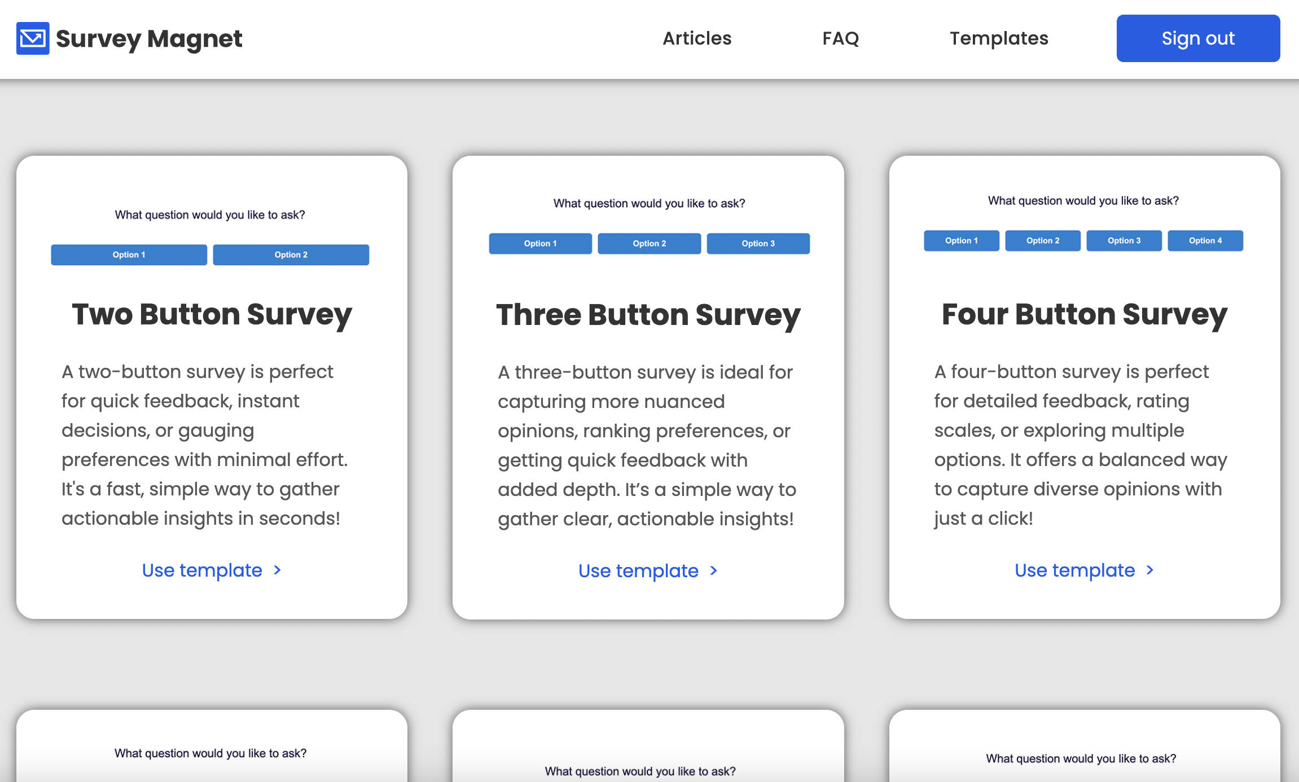This screenshot has height=782, width=1299.
Task: Click the chevron next to Three Button Survey's Use template
Action: [713, 571]
